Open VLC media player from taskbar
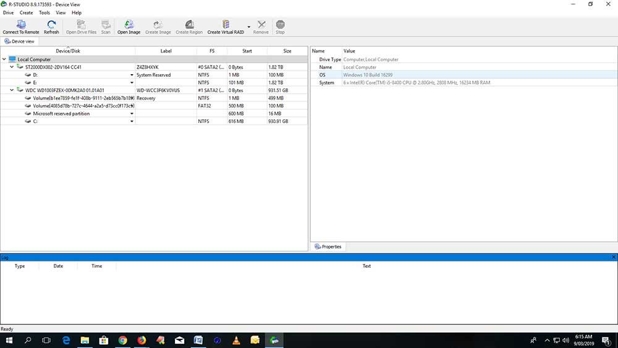Image resolution: width=618 pixels, height=348 pixels. (x=236, y=340)
